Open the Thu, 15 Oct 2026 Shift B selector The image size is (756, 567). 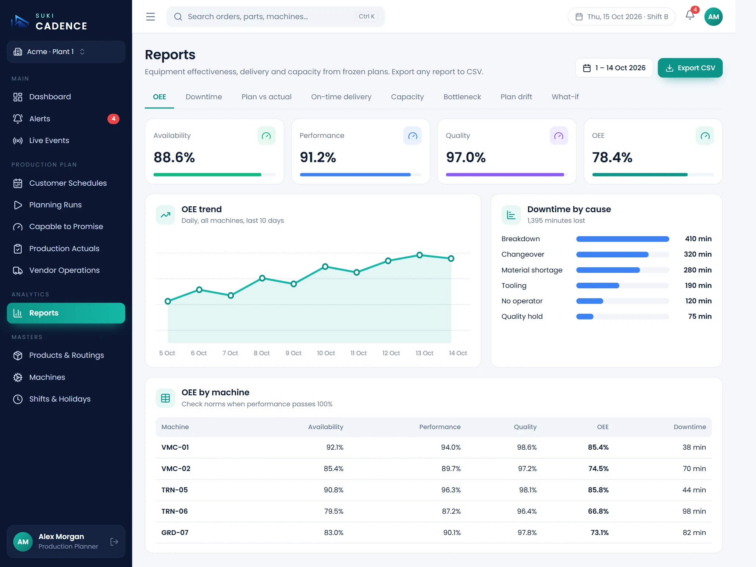(x=621, y=17)
